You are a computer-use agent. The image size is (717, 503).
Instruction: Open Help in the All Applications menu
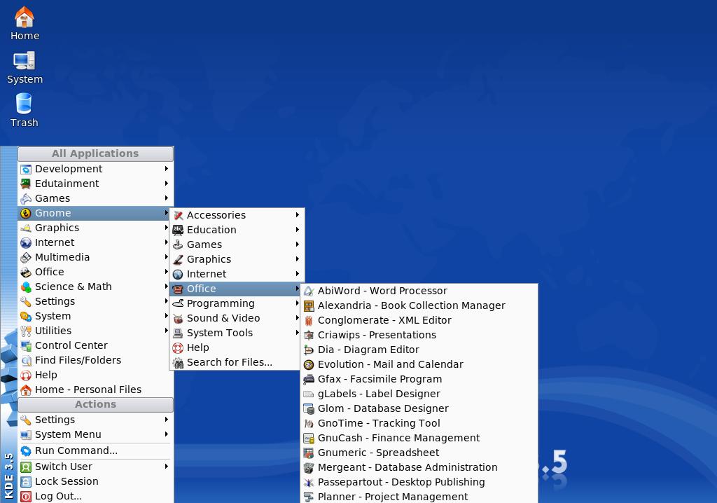[95, 375]
